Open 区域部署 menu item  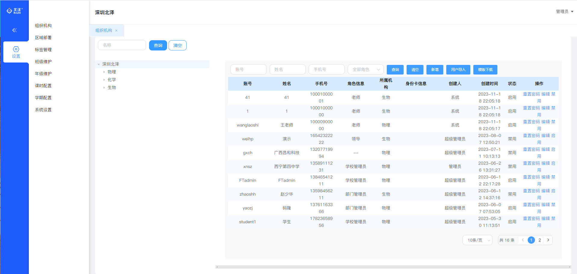pyautogui.click(x=43, y=38)
